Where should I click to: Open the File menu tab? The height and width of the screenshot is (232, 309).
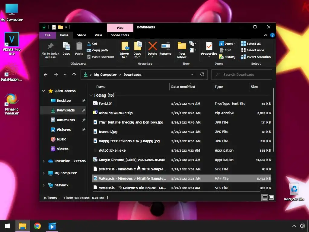pyautogui.click(x=47, y=35)
